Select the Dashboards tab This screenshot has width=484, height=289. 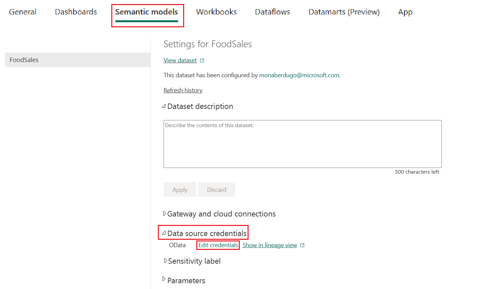click(76, 11)
